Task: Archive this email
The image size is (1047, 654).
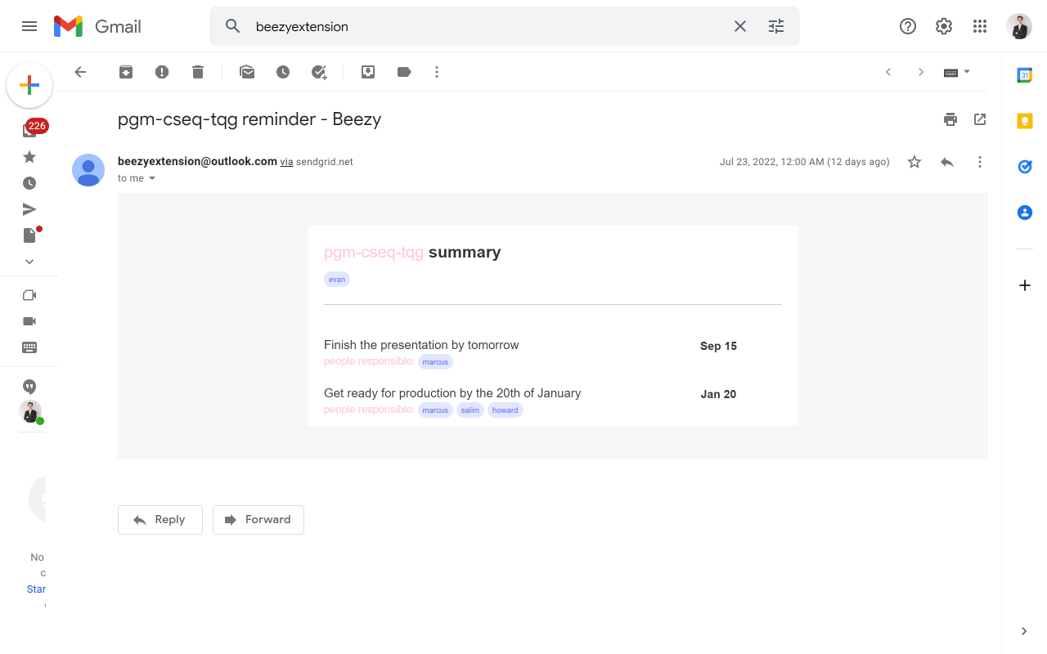Action: [126, 72]
